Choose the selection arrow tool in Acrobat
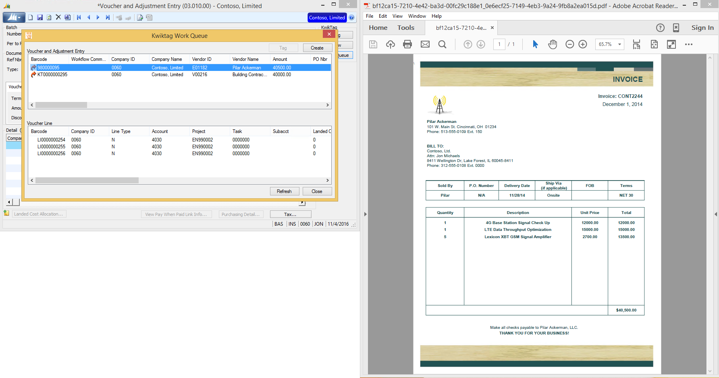 [x=535, y=44]
